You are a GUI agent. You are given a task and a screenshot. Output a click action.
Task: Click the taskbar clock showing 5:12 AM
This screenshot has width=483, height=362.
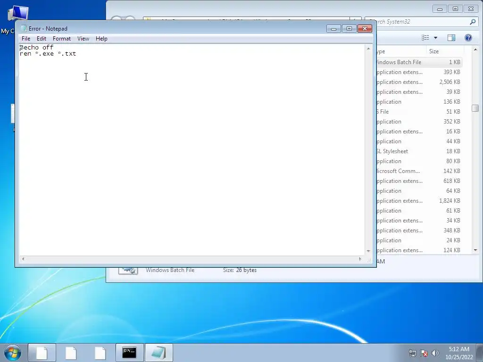pyautogui.click(x=459, y=353)
